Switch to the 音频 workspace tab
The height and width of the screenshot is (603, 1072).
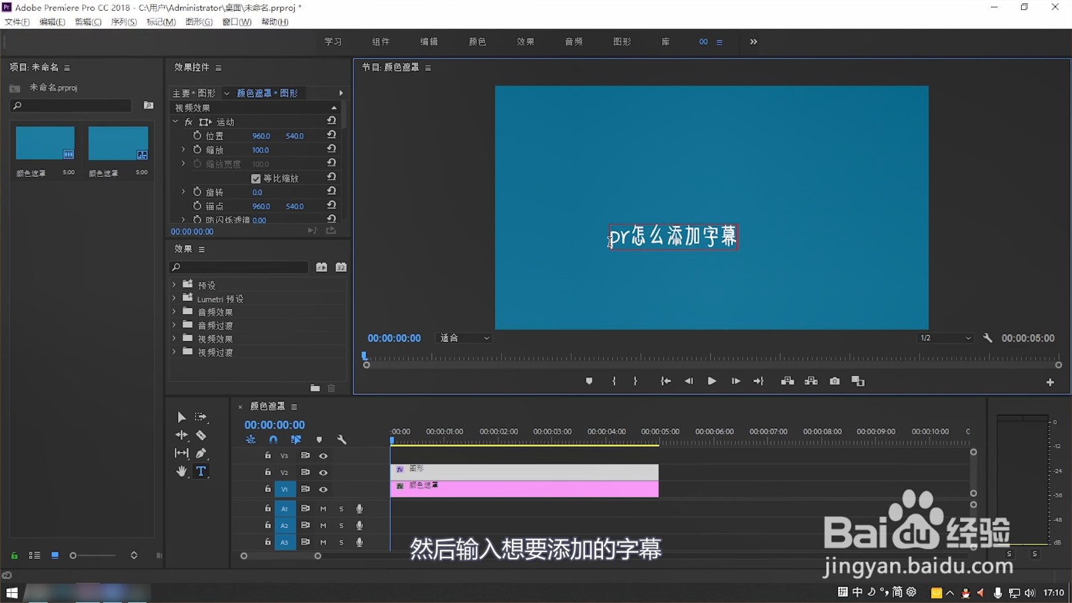coord(574,42)
